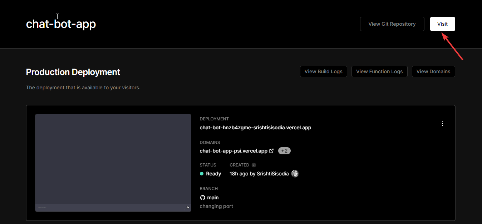482x224 pixels.
Task: Expand the +2 additional domains badge
Action: [284, 151]
